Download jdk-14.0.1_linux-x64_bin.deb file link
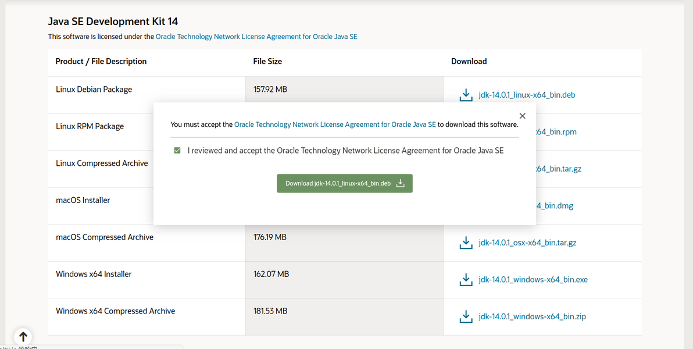 [527, 95]
